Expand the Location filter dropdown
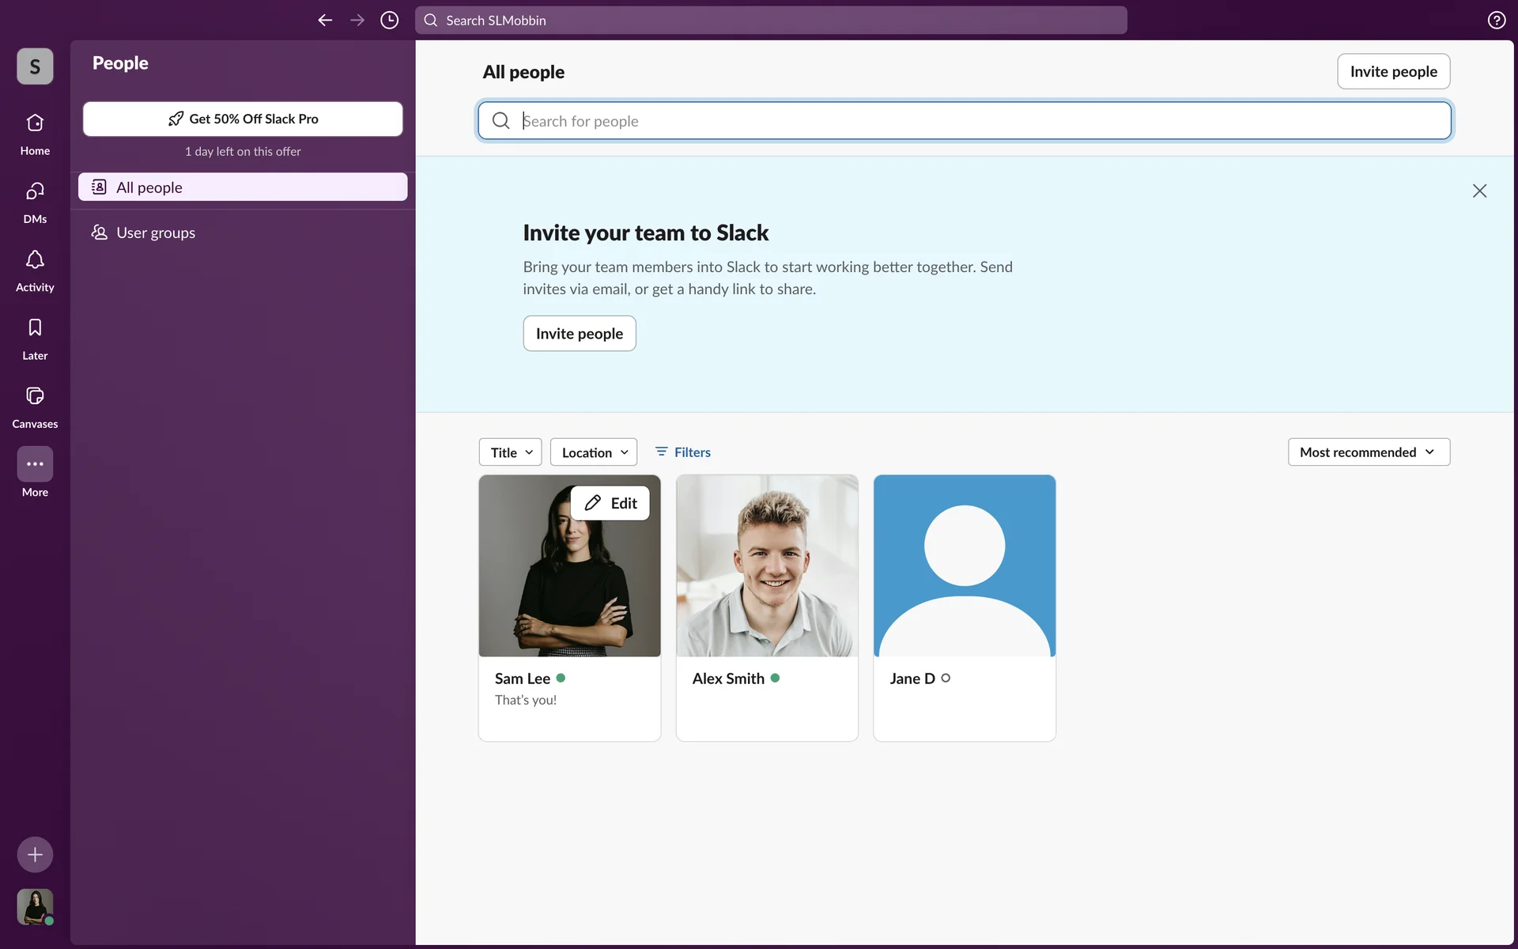Image resolution: width=1518 pixels, height=949 pixels. click(x=594, y=452)
